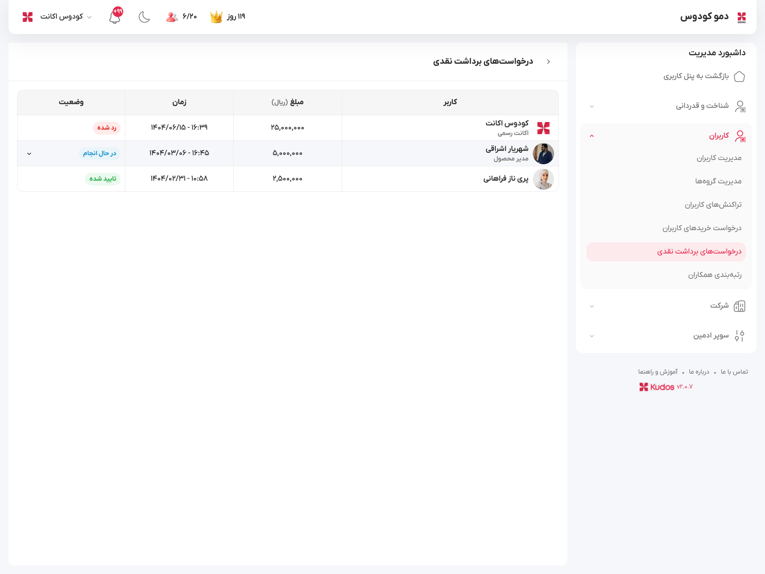Open the کودوس اکانت account dropdown
Viewport: 765px width, 574px height.
[62, 16]
